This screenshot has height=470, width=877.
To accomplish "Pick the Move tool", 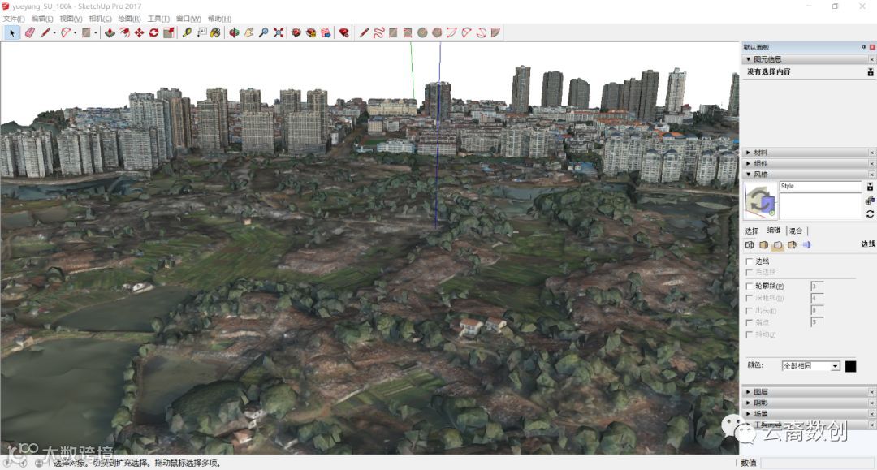I will (x=139, y=32).
